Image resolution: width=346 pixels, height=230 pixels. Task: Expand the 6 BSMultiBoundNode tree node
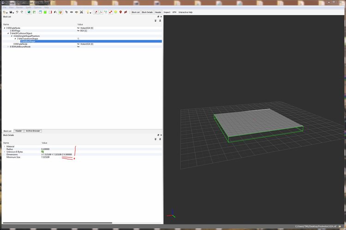tap(8, 47)
